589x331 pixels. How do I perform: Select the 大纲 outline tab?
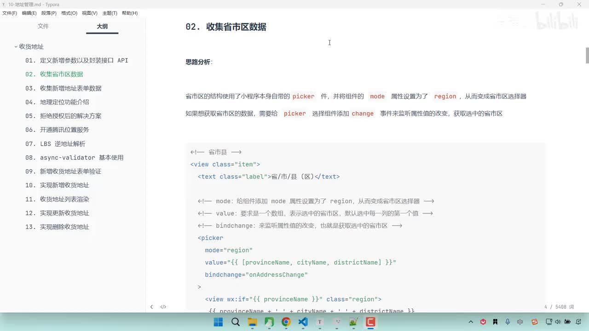click(102, 27)
